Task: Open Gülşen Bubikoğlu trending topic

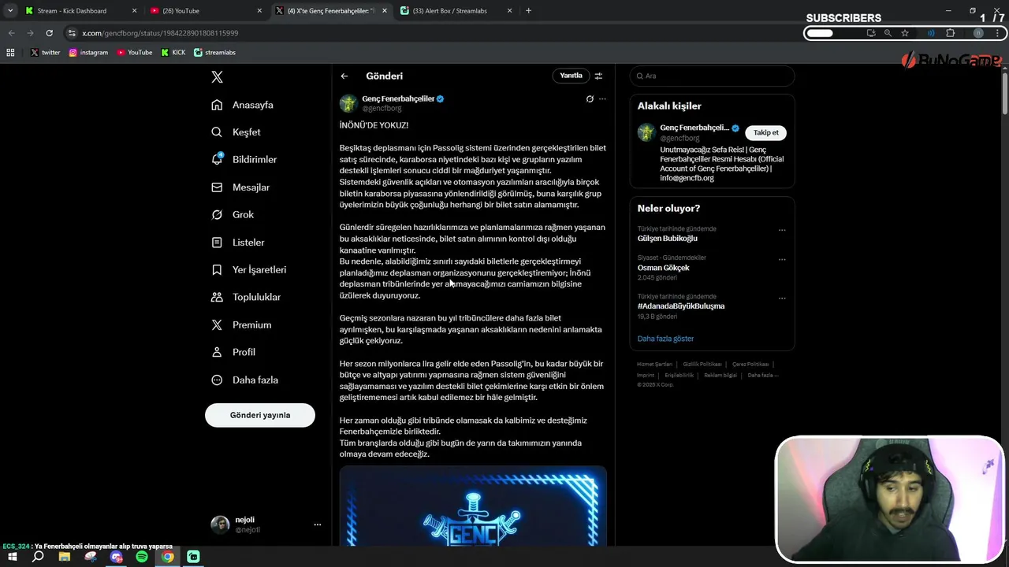Action: [667, 238]
